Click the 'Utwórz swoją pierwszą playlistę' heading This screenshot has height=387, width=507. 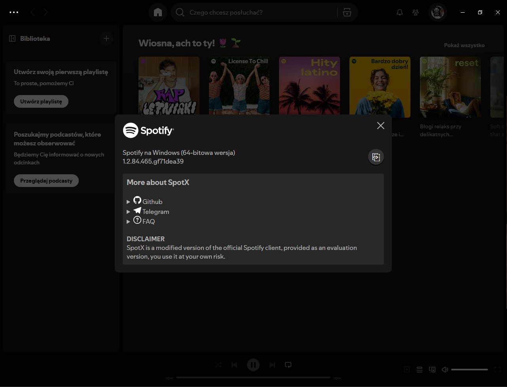click(x=61, y=72)
